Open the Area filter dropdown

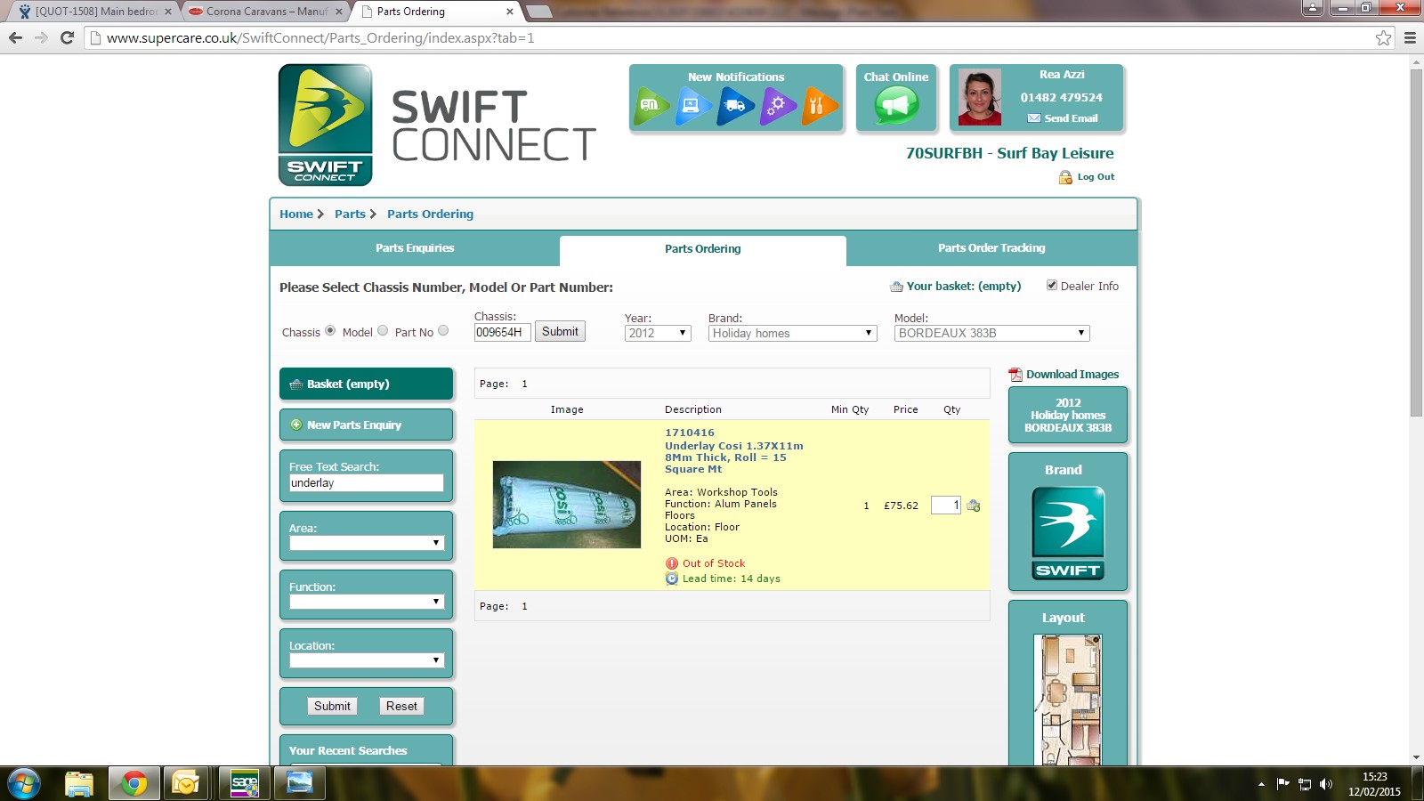(366, 543)
